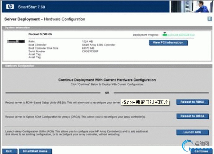Click the Serial Number label
214x154 pixels.
(37, 51)
